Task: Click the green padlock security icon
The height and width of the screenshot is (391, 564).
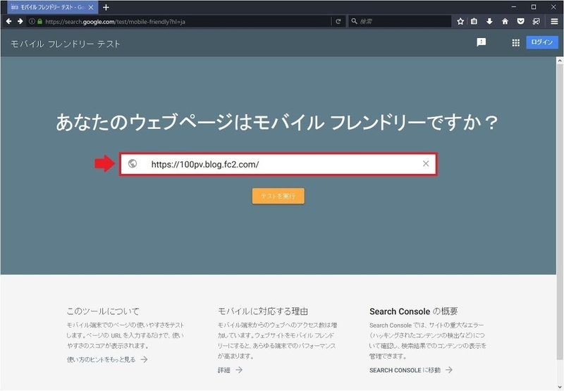Action: 39,22
